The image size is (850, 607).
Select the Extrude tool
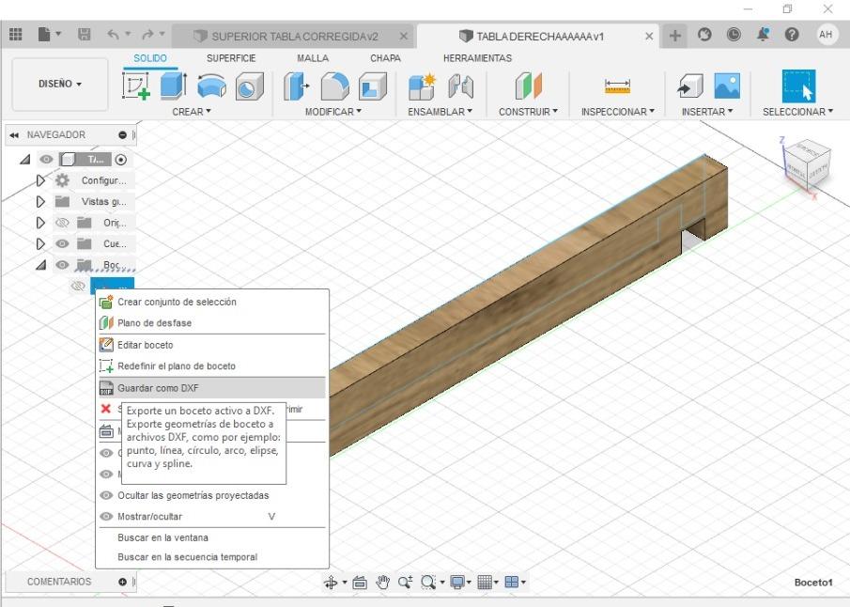(174, 86)
